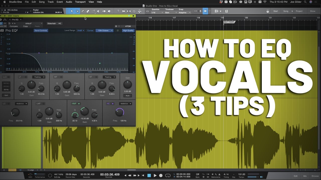Open the Snap Adaptive dropdown
Screen dimensions: 321x180
click(185, 12)
